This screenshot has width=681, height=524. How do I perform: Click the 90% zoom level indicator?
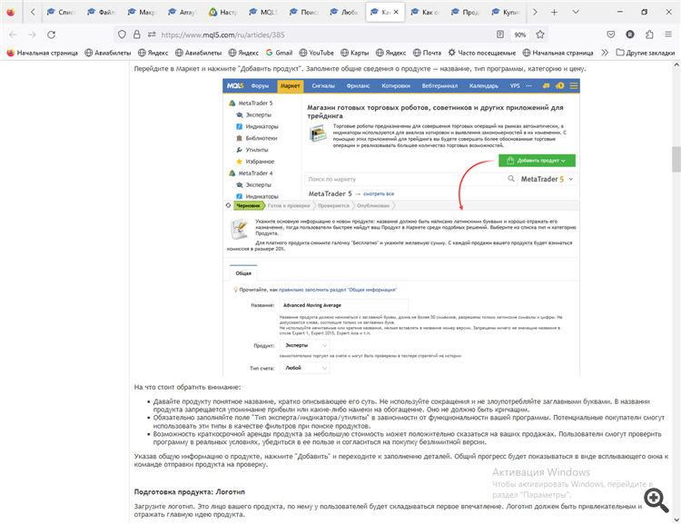click(x=520, y=35)
